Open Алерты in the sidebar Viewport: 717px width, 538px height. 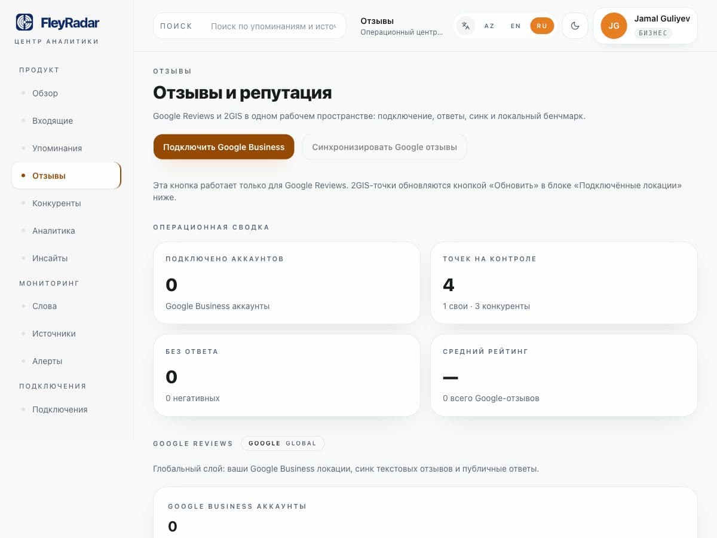(66, 361)
